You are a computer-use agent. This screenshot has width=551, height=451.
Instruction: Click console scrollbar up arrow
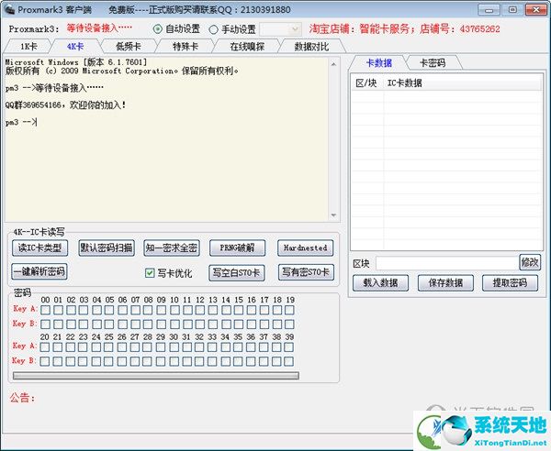point(333,64)
